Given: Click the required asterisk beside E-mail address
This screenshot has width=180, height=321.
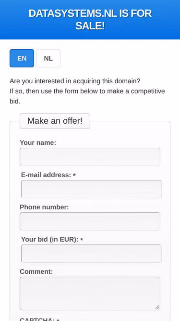Looking at the screenshot, I should point(74,175).
